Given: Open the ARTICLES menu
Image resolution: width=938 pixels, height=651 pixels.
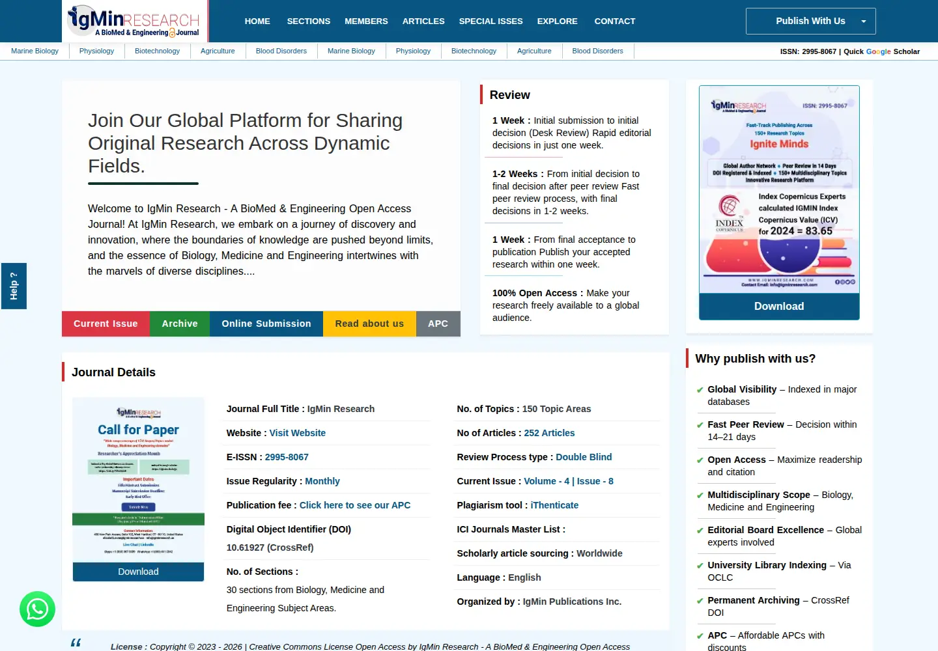Looking at the screenshot, I should coord(423,21).
